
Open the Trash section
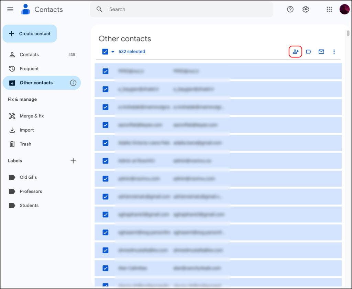25,144
